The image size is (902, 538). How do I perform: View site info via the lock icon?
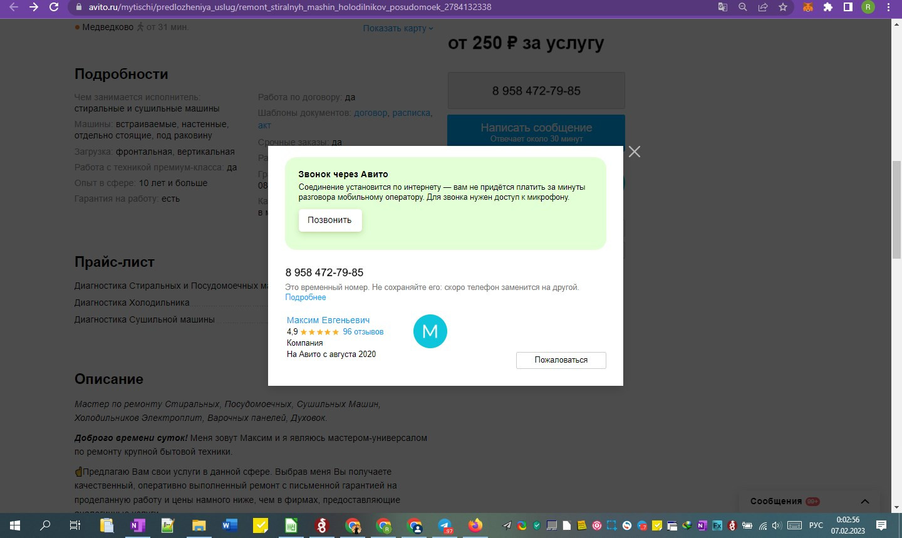coord(78,7)
